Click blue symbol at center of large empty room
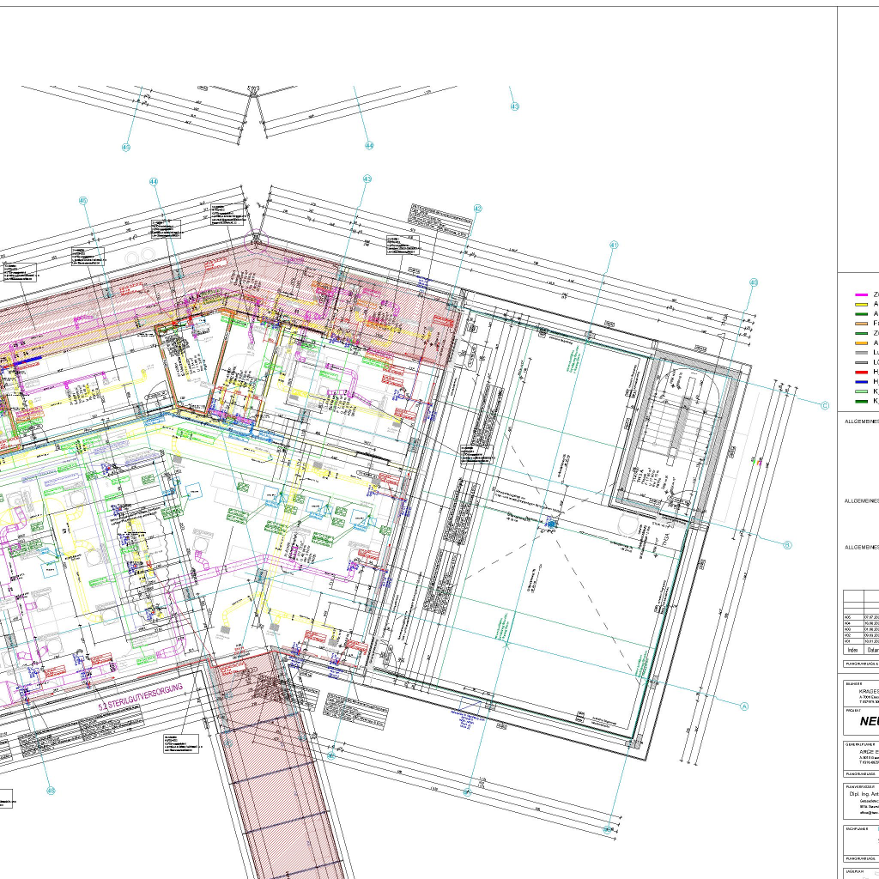Image resolution: width=879 pixels, height=879 pixels. [x=551, y=523]
